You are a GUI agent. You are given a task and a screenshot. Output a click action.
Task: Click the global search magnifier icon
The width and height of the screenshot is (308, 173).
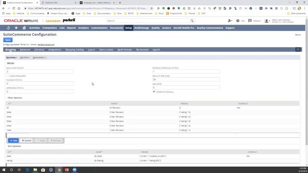click(192, 21)
